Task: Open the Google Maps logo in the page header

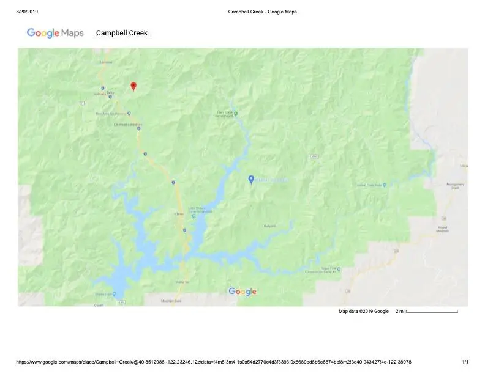Action: point(55,33)
